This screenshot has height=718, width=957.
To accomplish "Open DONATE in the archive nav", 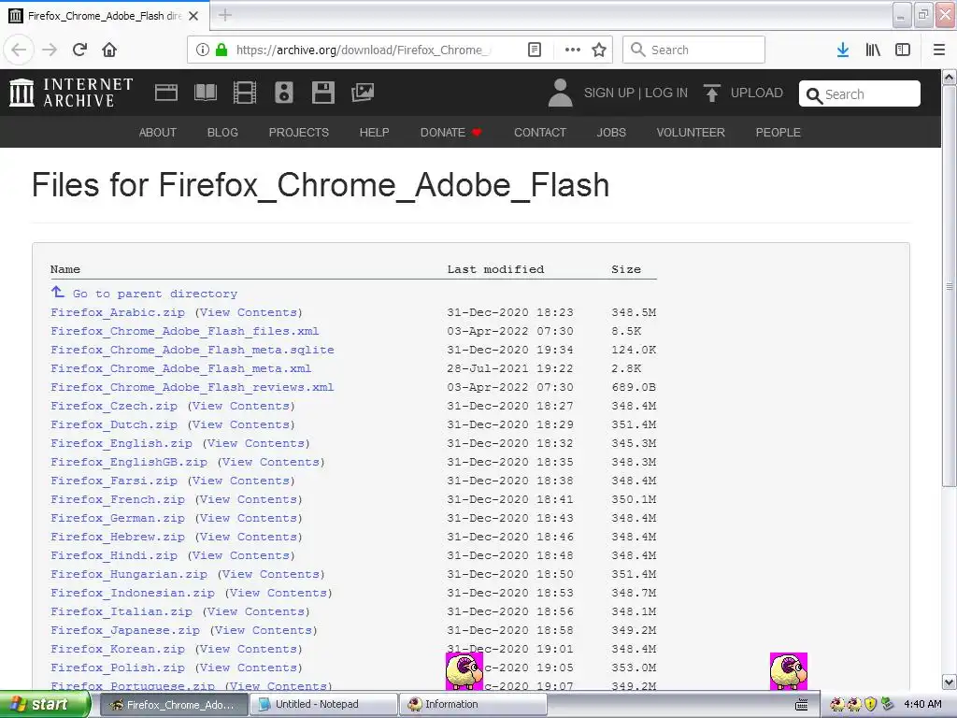I will click(451, 133).
